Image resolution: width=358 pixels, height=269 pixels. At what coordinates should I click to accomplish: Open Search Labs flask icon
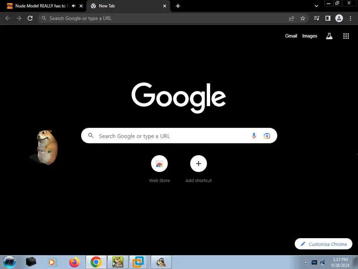pyautogui.click(x=329, y=36)
